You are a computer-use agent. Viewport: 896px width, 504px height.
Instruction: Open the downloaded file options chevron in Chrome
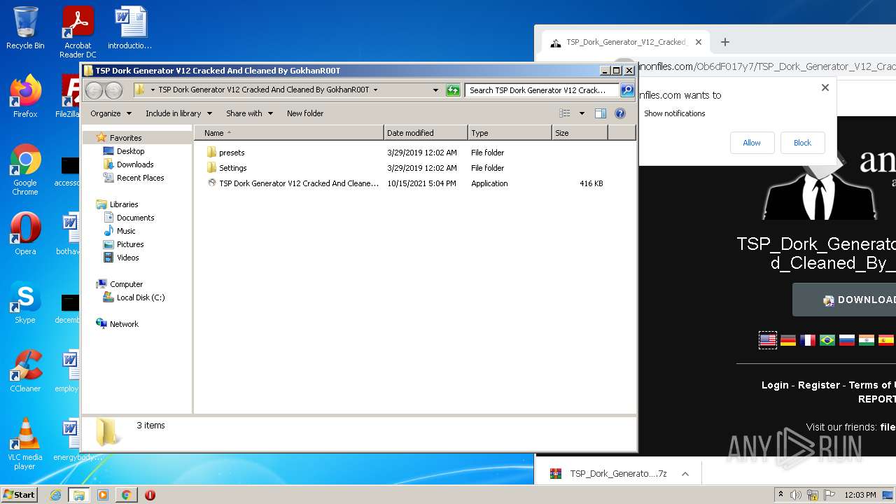(x=685, y=474)
